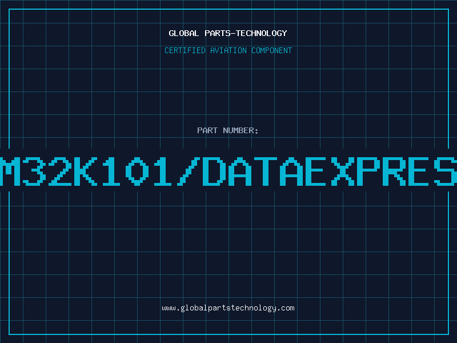Click the GLOBAL PARTS-TECHNOLOGY company heading
Viewport: 457px width, 343px height.
(228, 33)
